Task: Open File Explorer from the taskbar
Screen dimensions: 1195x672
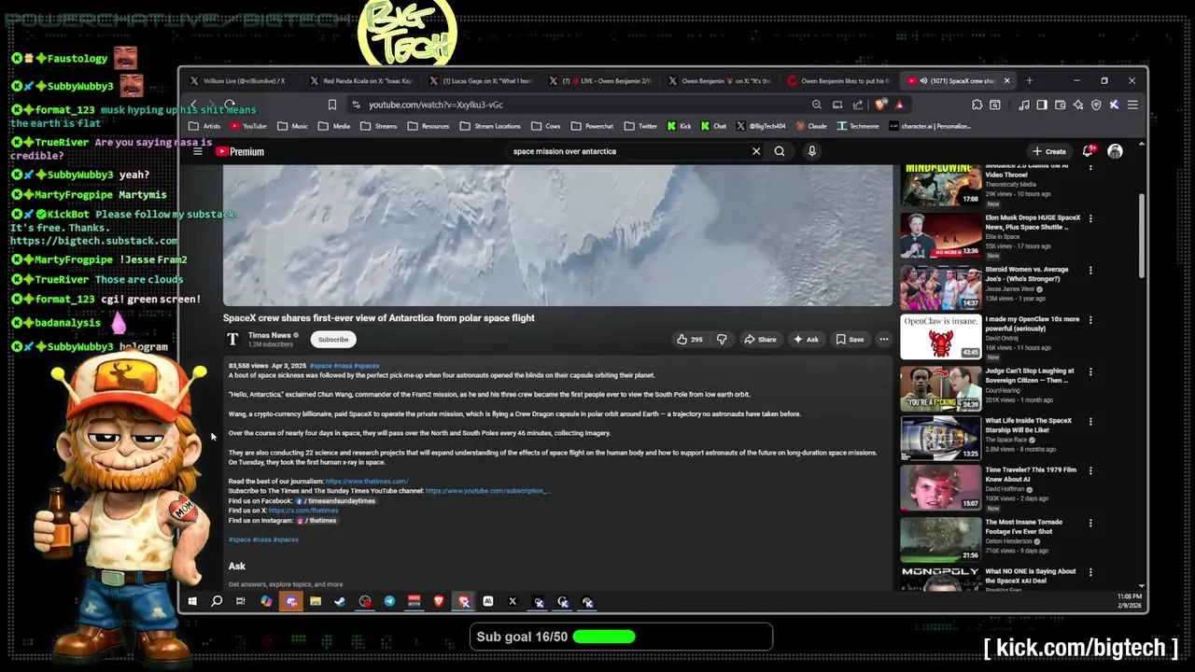Action: click(x=316, y=602)
